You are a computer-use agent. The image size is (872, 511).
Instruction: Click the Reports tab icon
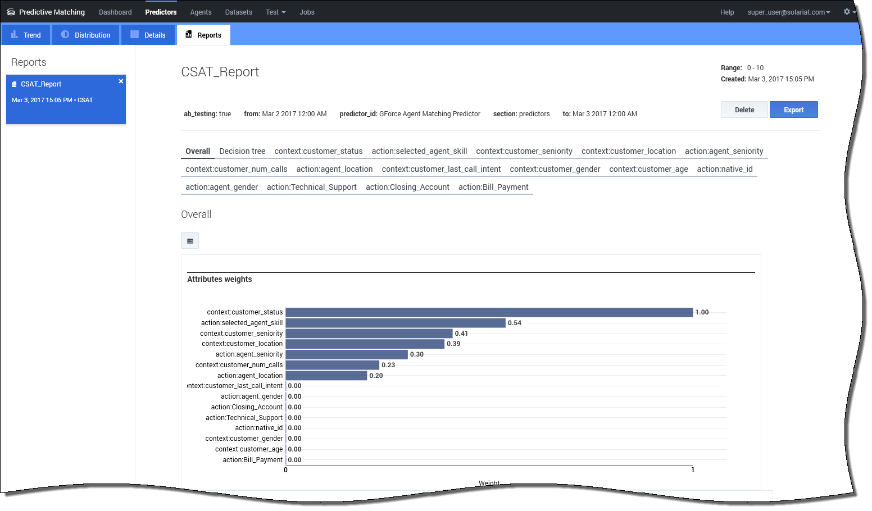pyautogui.click(x=189, y=35)
